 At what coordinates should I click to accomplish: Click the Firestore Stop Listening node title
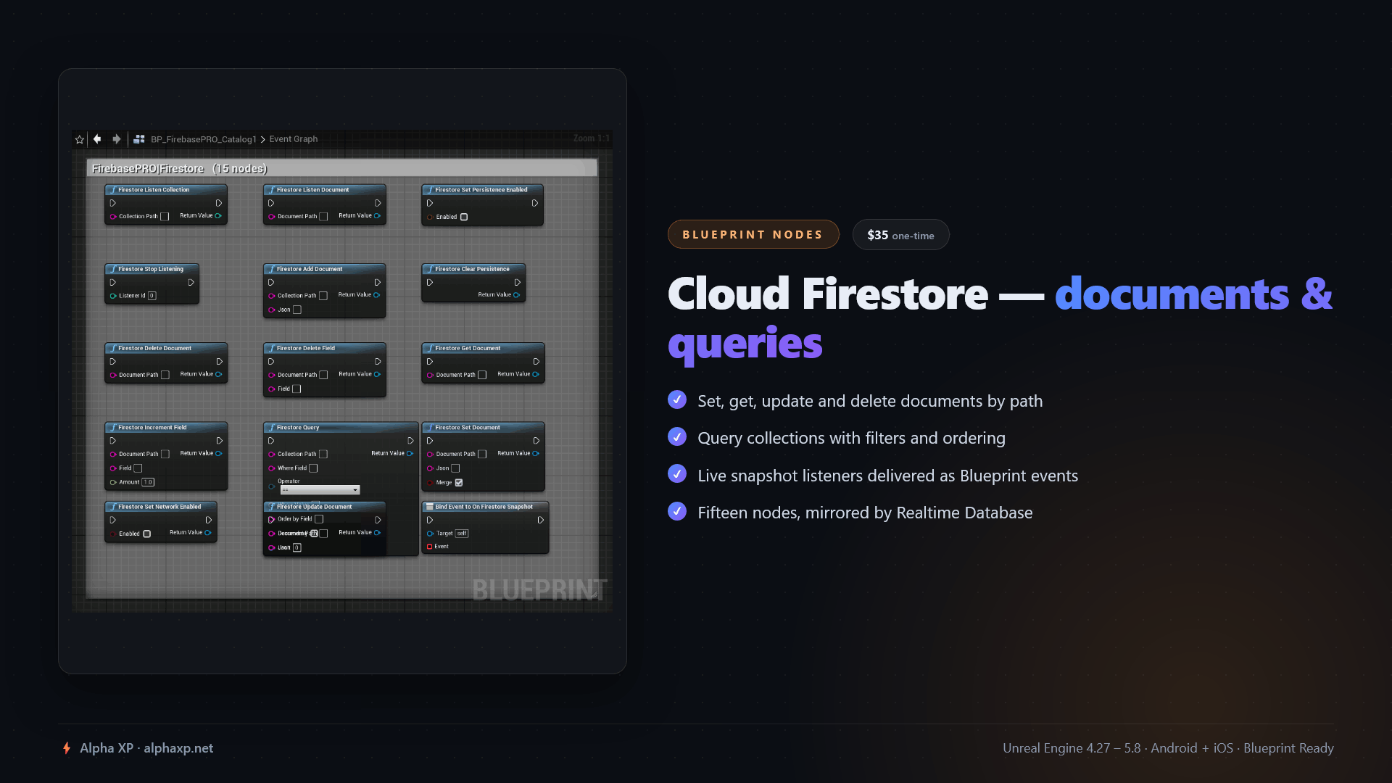pyautogui.click(x=151, y=269)
